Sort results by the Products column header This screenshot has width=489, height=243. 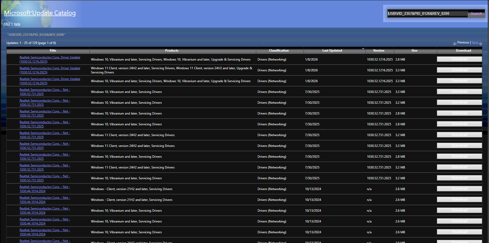pyautogui.click(x=172, y=51)
